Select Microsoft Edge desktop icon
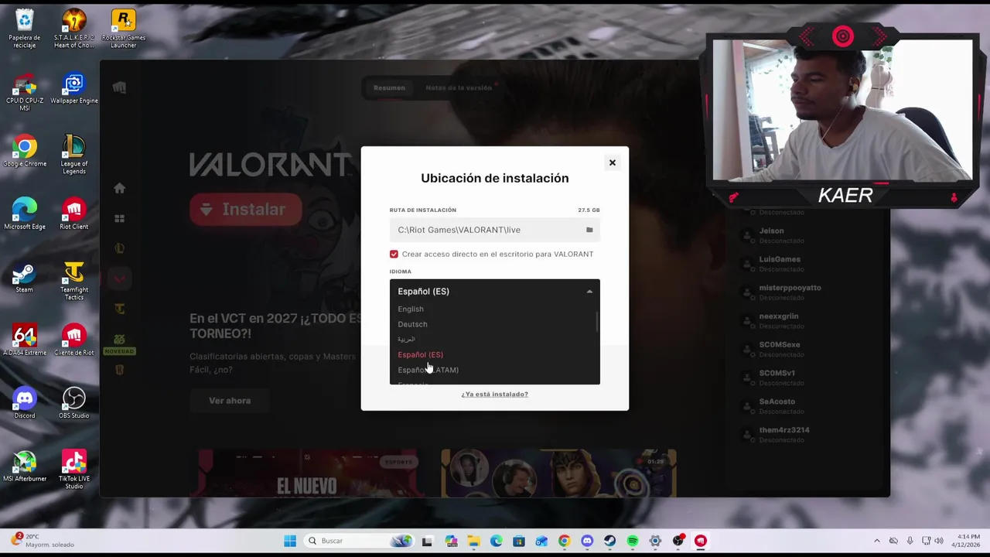The image size is (990, 557). pos(25,214)
